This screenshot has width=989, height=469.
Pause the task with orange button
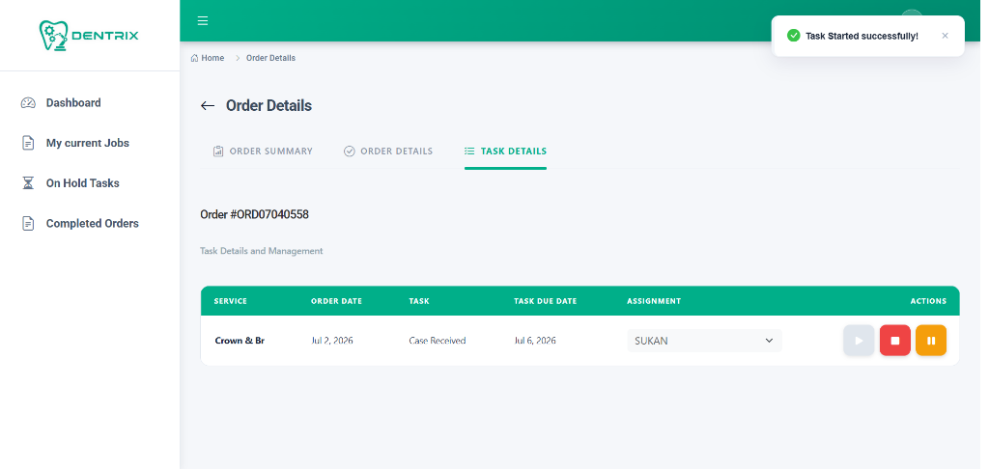pos(931,341)
